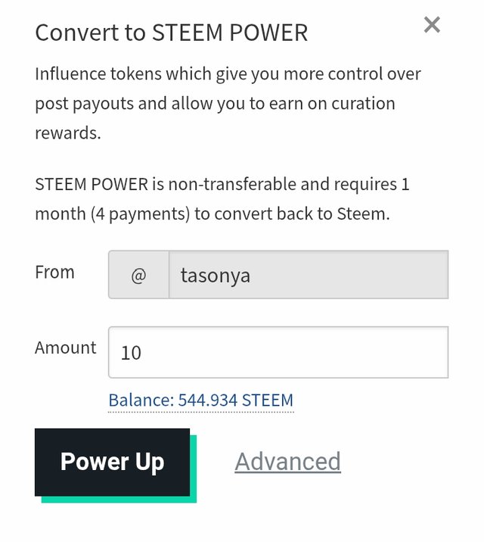Click the @ symbol prefix box
The image size is (484, 542).
click(138, 275)
